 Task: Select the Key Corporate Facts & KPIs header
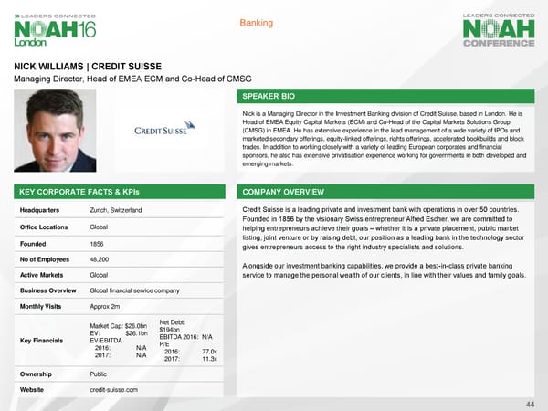tap(74, 193)
